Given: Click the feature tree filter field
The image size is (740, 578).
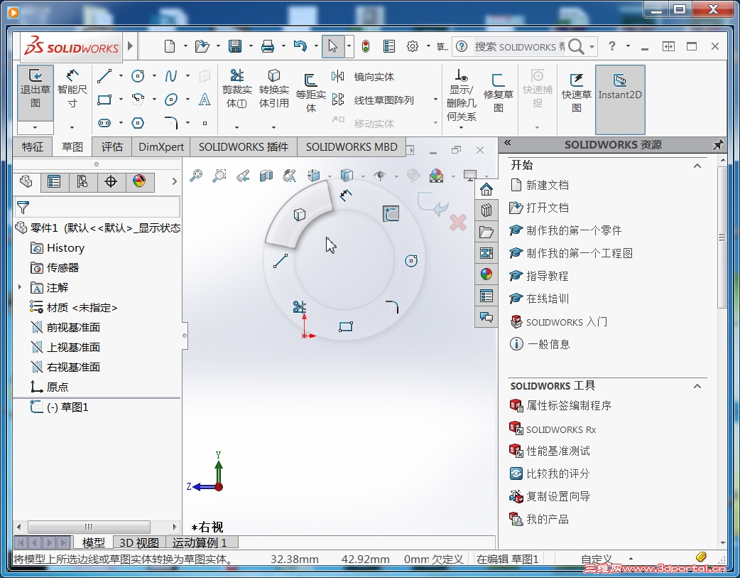Looking at the screenshot, I should pos(98,207).
